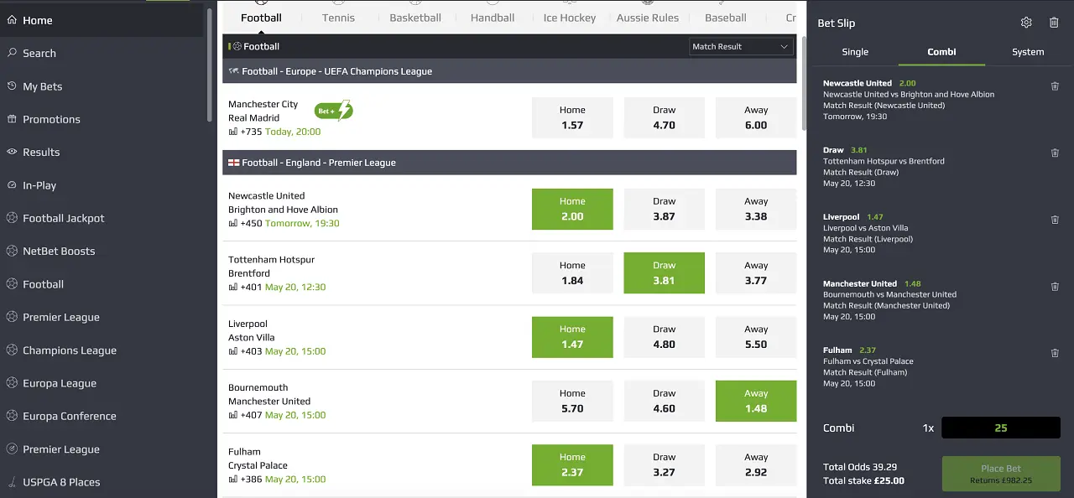Open the Aussie Rules sport tab

tap(648, 18)
